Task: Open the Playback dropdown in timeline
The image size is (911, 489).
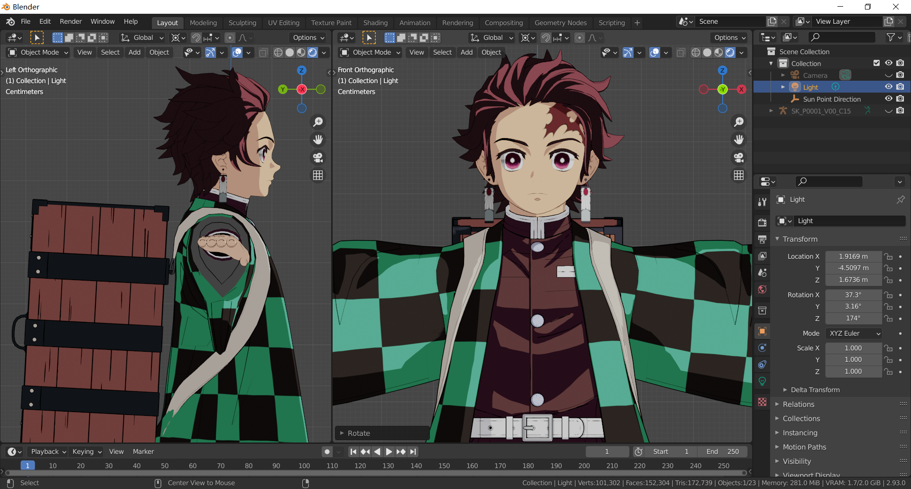Action: [x=47, y=451]
